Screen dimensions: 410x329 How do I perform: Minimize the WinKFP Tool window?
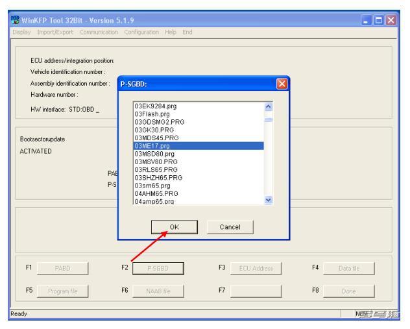366,20
